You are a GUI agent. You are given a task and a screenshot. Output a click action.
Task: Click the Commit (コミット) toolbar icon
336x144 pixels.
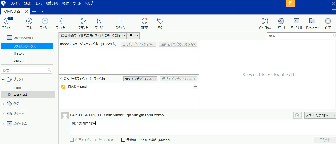7,21
